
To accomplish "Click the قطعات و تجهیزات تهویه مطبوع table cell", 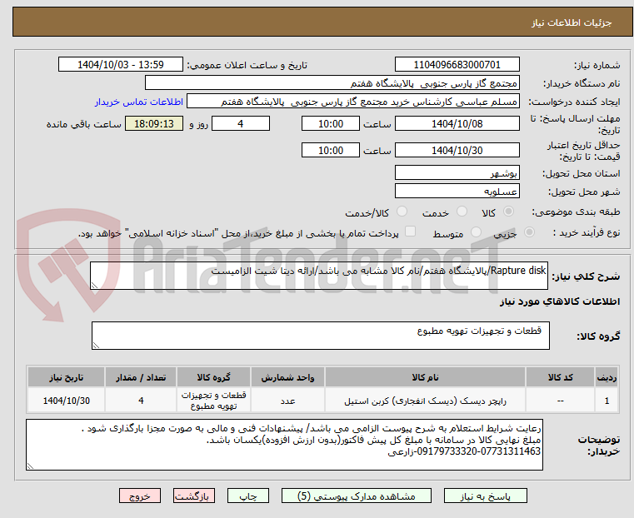I will pos(213,401).
